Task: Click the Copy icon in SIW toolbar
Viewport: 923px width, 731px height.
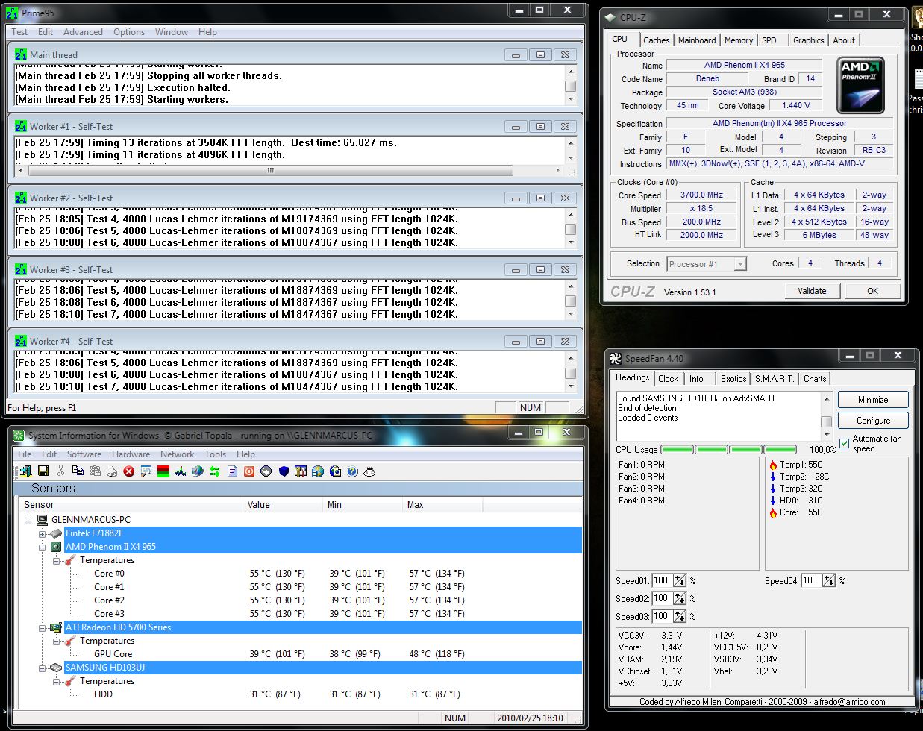Action: tap(78, 471)
